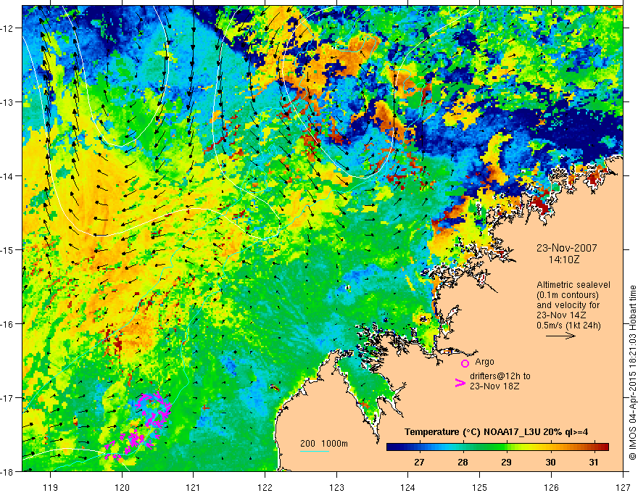Screen dimensions: 638x493
Task: Click the latitude axis label -15
Action: tap(8, 249)
